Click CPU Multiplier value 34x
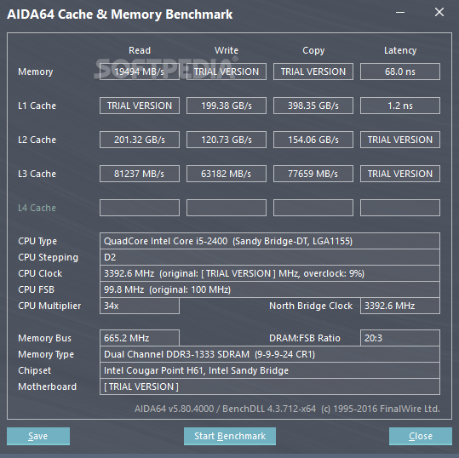Viewport: 459px width, 458px height. 140,306
